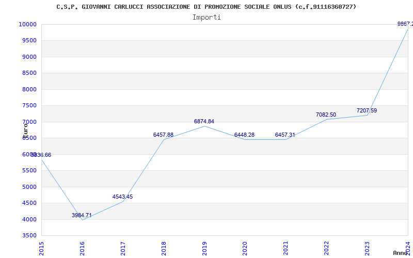The height and width of the screenshot is (258, 413).
Task: Click the 7082.50 data label
Action: (326, 115)
